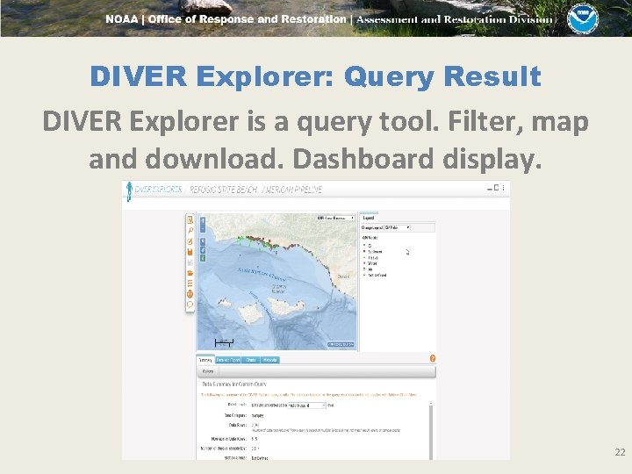Screen dimensions: 632x474
Task: Click the Oil legend marker
Action: tap(365, 246)
